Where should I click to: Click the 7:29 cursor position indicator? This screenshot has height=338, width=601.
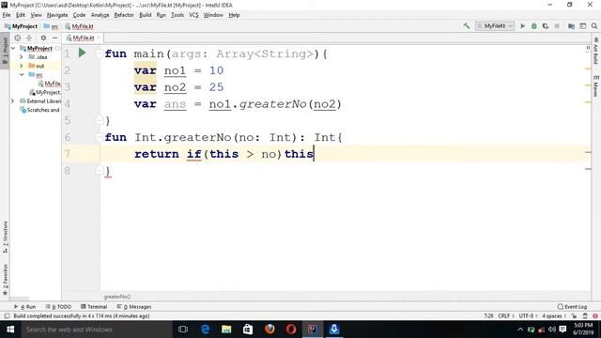[x=488, y=316]
